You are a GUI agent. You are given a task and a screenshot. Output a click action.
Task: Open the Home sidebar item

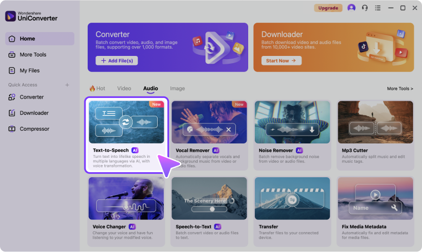39,39
